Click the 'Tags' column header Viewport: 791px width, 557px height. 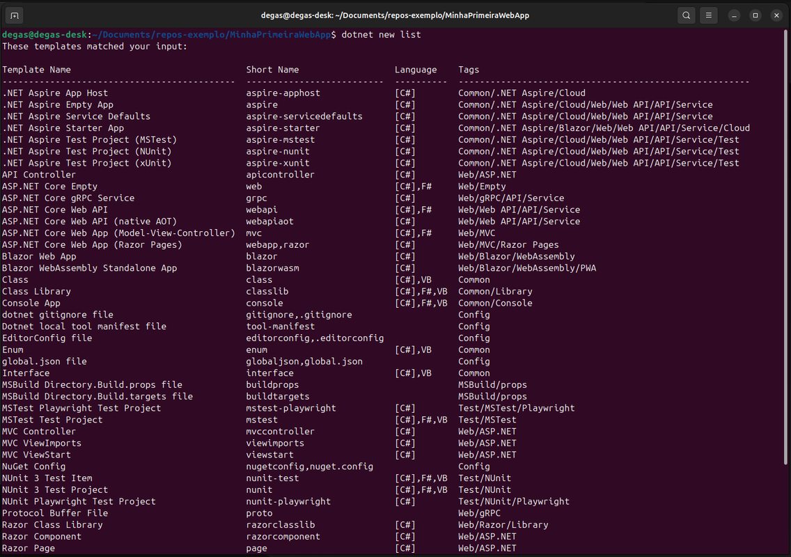(469, 70)
